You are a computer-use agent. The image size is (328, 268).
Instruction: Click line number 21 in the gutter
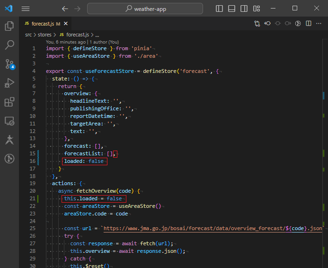33,198
